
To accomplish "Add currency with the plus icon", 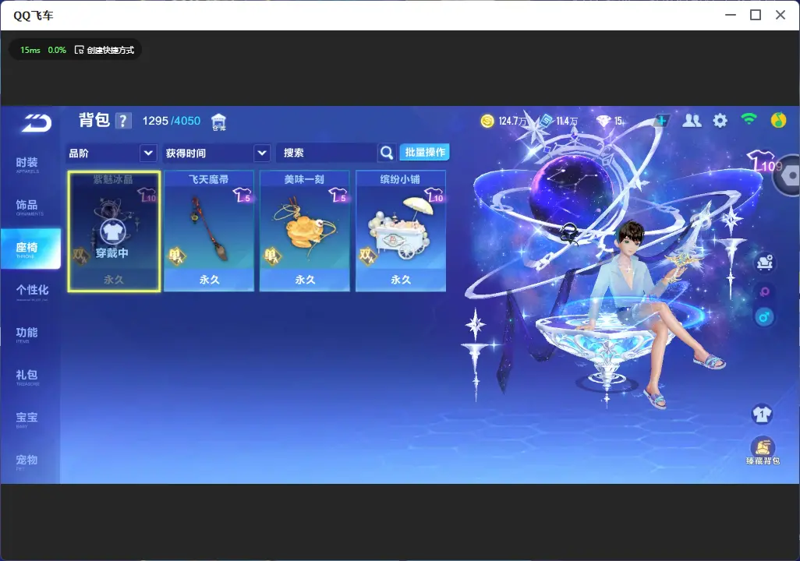I will (x=662, y=120).
